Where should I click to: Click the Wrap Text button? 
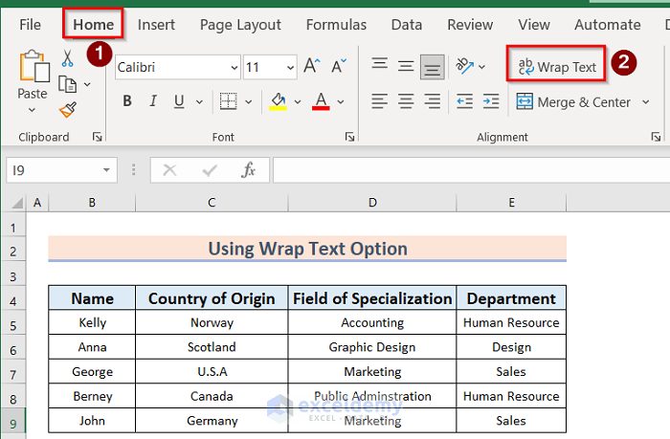click(556, 67)
